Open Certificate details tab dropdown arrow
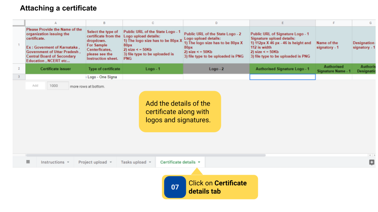This screenshot has width=378, height=212. click(x=199, y=162)
